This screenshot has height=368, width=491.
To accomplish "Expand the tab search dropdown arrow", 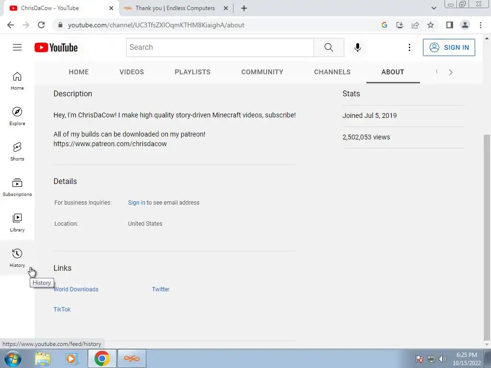I will 433,8.
